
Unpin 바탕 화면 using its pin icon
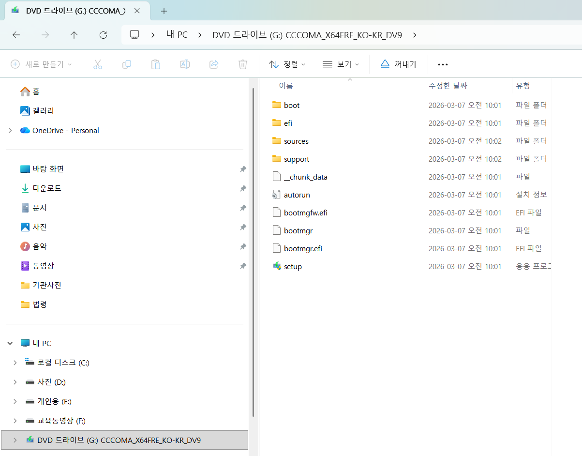[243, 169]
